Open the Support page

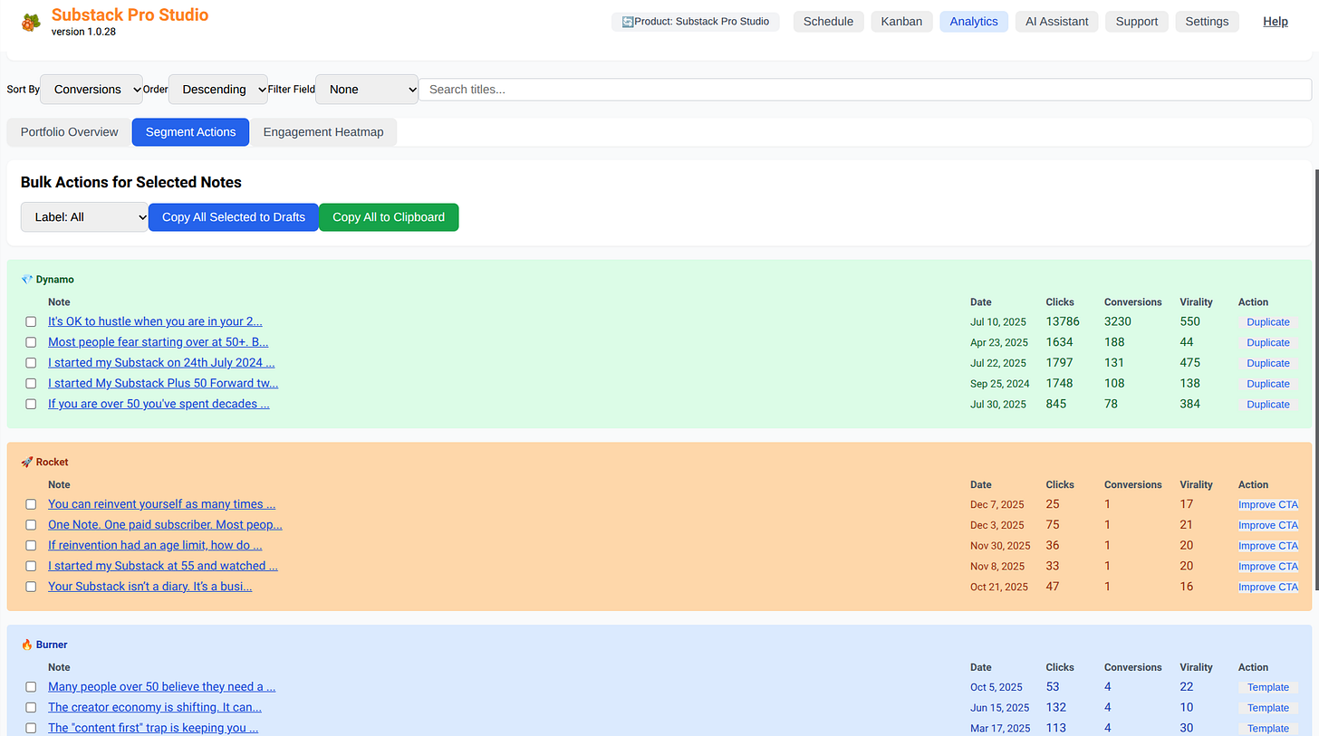(x=1137, y=22)
